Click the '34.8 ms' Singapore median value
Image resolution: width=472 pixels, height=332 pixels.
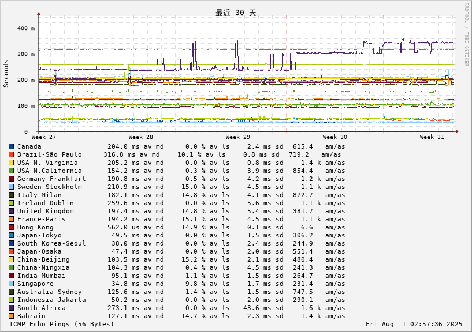124,284
